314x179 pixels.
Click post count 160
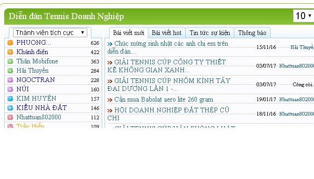click(x=95, y=89)
